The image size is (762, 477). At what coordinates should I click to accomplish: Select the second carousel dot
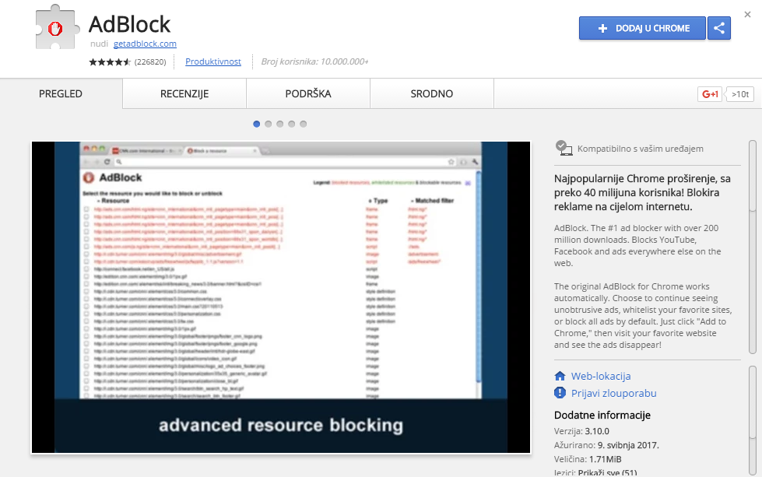pos(269,124)
